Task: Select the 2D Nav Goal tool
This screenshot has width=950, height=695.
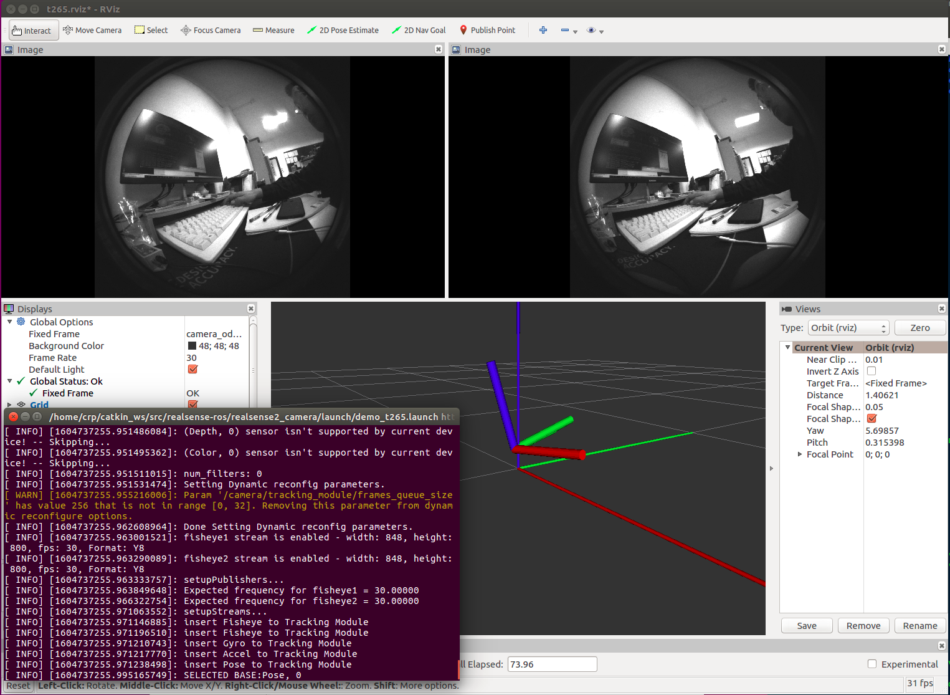Action: (418, 30)
